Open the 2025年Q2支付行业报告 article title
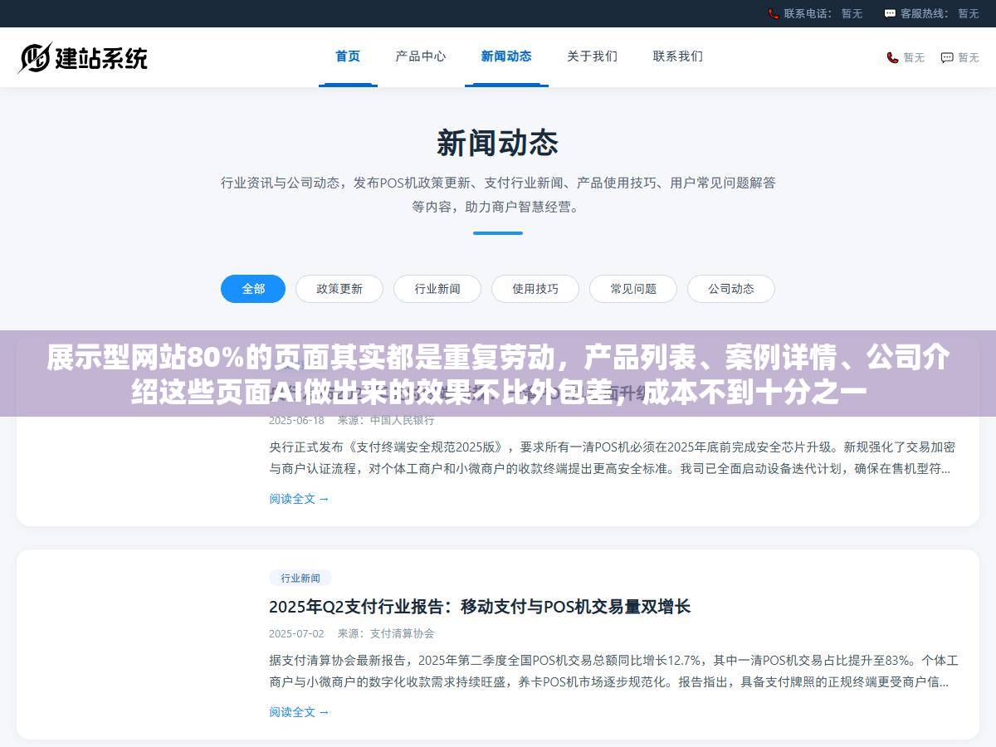This screenshot has height=747, width=996. 480,607
